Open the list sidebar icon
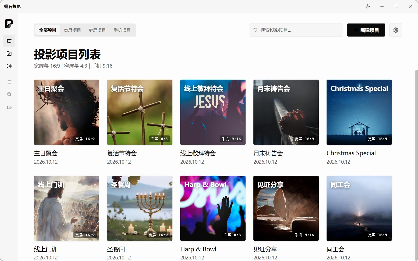 tap(9, 82)
